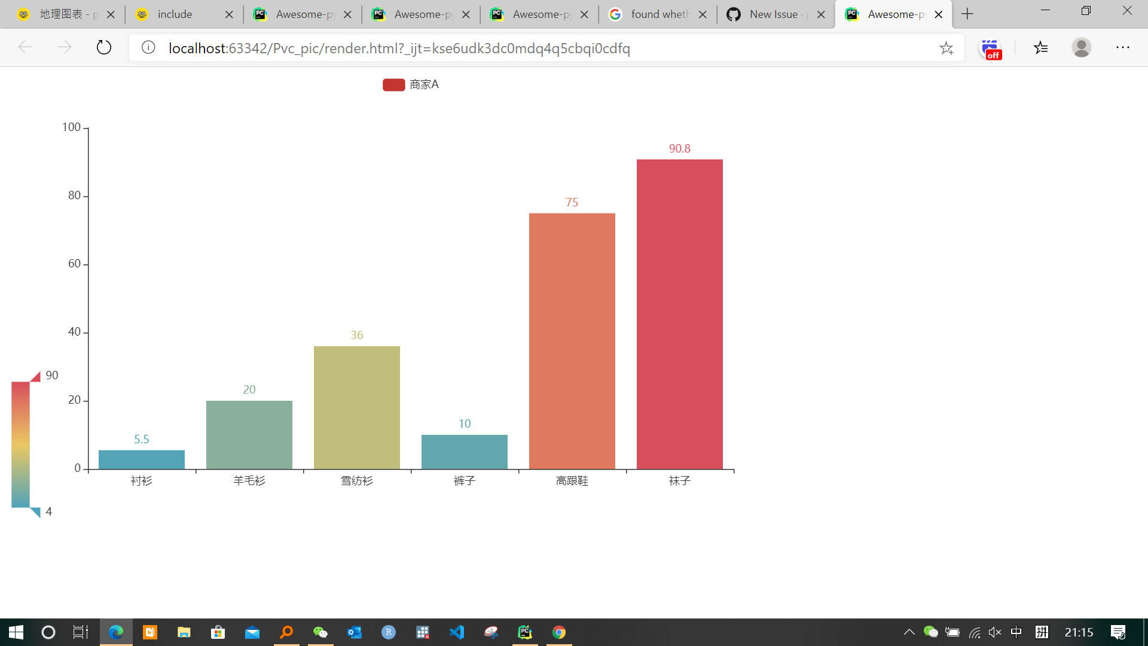The image size is (1148, 646).
Task: Toggle the Chinese input mode indicator
Action: [x=1016, y=632]
